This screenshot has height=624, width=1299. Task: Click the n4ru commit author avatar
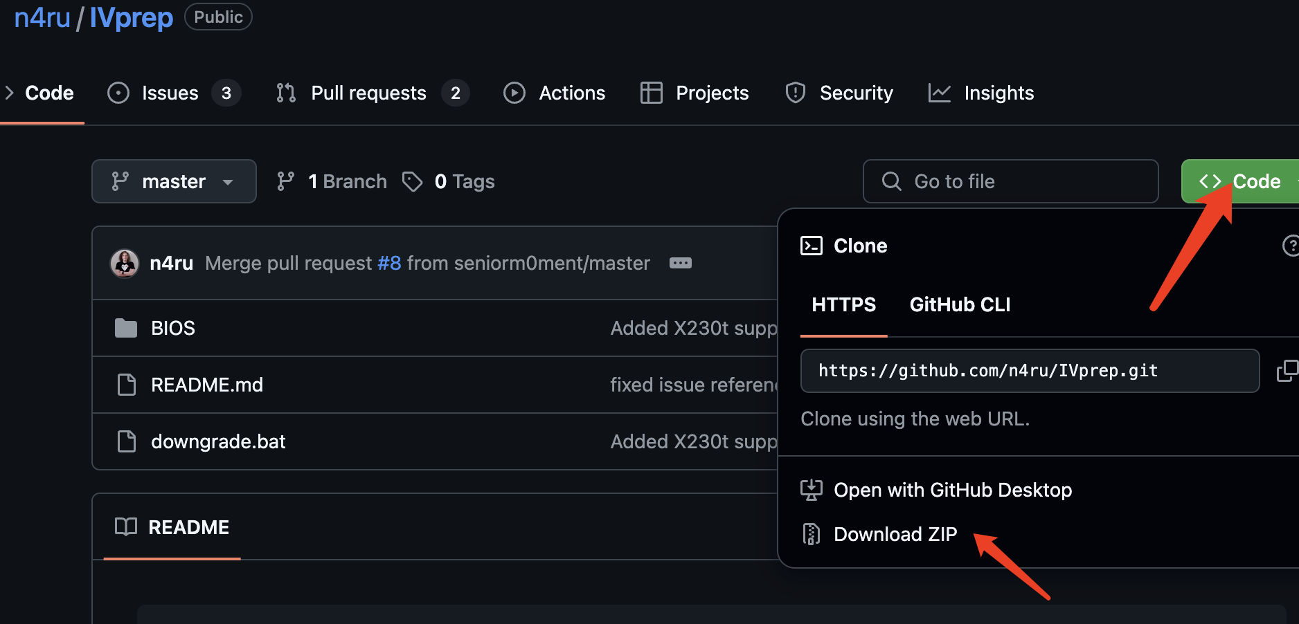(125, 263)
